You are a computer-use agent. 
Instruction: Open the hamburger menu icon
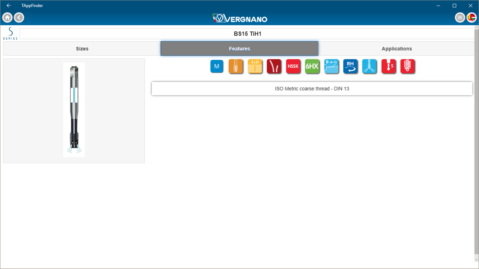(x=460, y=17)
